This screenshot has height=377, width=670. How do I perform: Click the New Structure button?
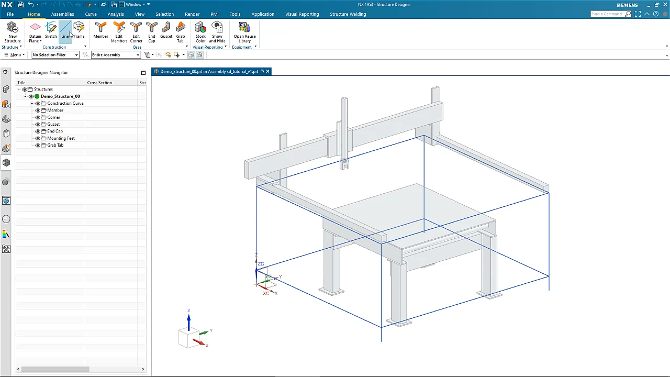coord(12,30)
